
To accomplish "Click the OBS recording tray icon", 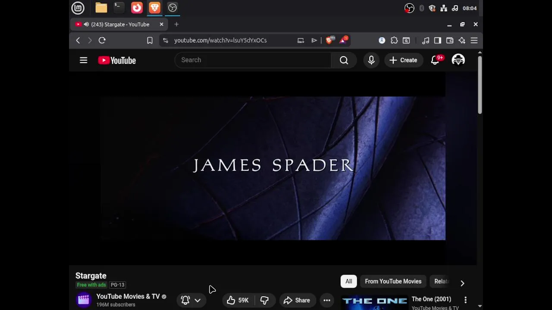I will (409, 8).
